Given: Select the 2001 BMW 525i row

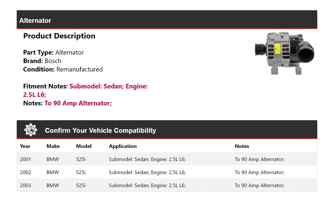Looking at the screenshot, I should pyautogui.click(x=167, y=159).
